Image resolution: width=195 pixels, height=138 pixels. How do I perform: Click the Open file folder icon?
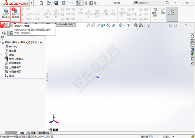pyautogui.click(x=49, y=3)
